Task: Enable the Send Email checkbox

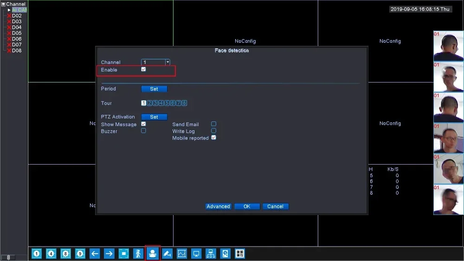Action: point(213,124)
